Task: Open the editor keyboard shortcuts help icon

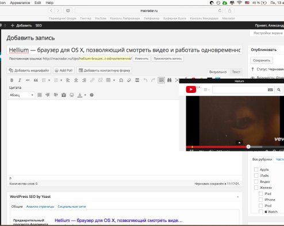Action: point(91,95)
